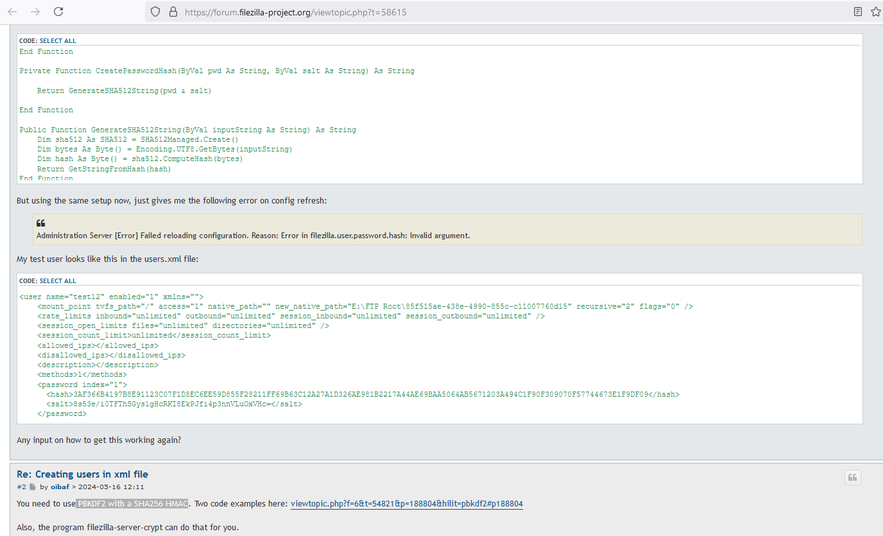Open the small post icon beside #2
The width and height of the screenshot is (883, 536).
(x=33, y=487)
